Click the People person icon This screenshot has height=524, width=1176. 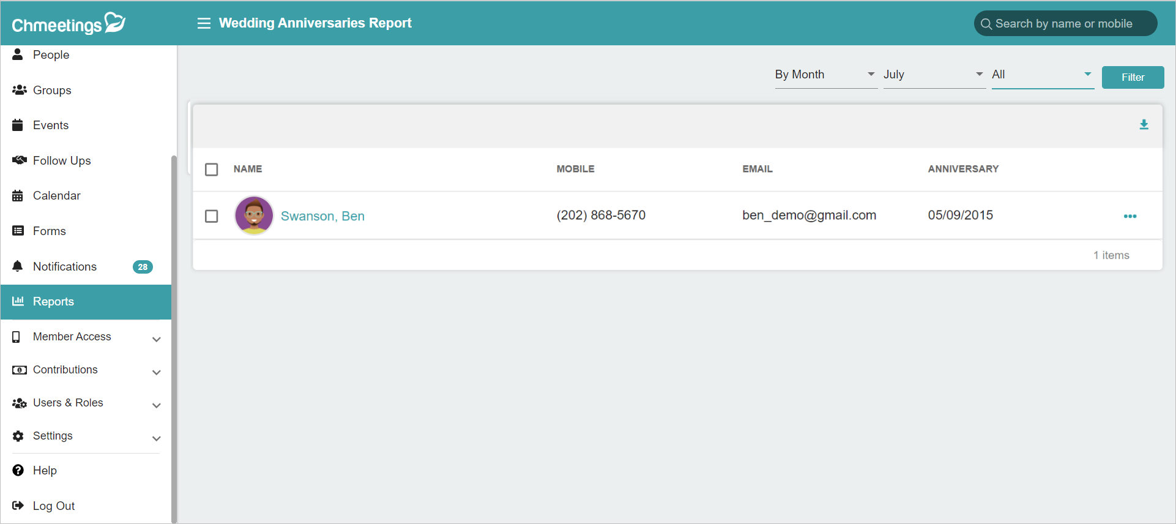tap(18, 54)
